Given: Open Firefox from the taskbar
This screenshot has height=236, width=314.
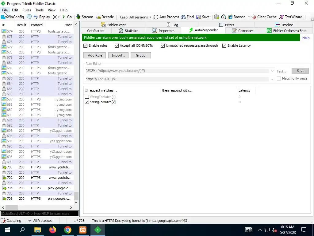Looking at the screenshot, I should click(x=53, y=230).
